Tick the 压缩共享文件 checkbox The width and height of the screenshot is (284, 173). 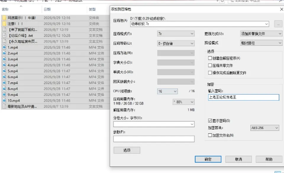(210, 65)
